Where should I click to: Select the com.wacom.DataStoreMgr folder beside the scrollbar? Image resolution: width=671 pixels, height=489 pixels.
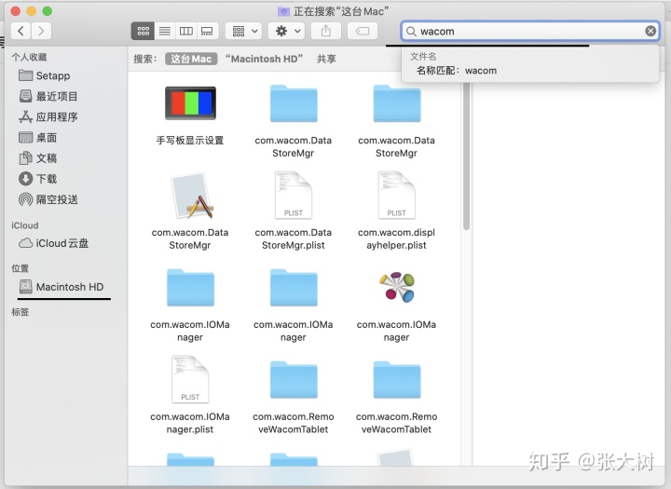tap(397, 103)
